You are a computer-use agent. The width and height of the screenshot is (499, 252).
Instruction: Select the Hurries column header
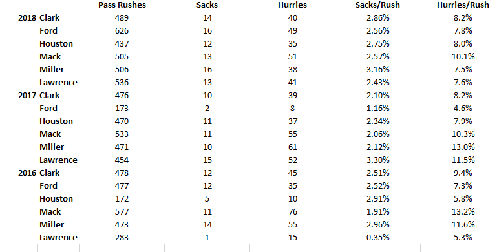[292, 5]
